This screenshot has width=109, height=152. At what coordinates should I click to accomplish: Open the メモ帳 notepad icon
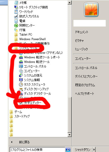[16, 3]
